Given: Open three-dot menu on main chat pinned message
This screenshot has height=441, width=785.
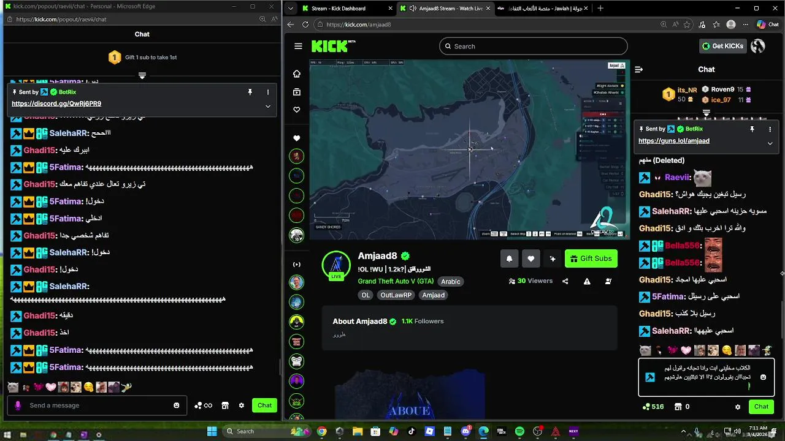Looking at the screenshot, I should (770, 129).
